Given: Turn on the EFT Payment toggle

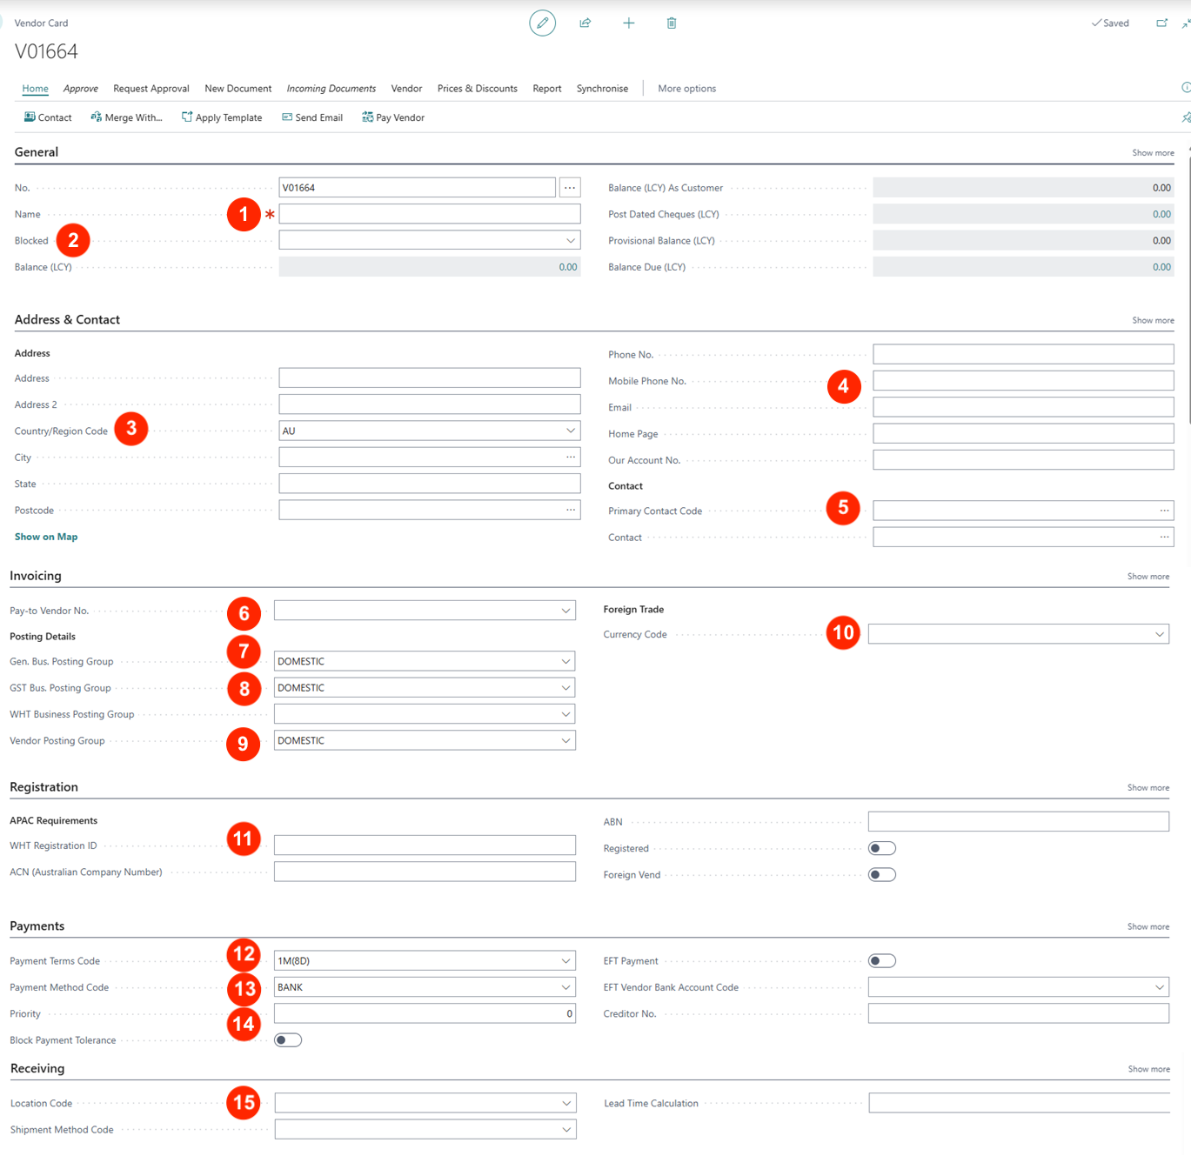Looking at the screenshot, I should point(881,961).
